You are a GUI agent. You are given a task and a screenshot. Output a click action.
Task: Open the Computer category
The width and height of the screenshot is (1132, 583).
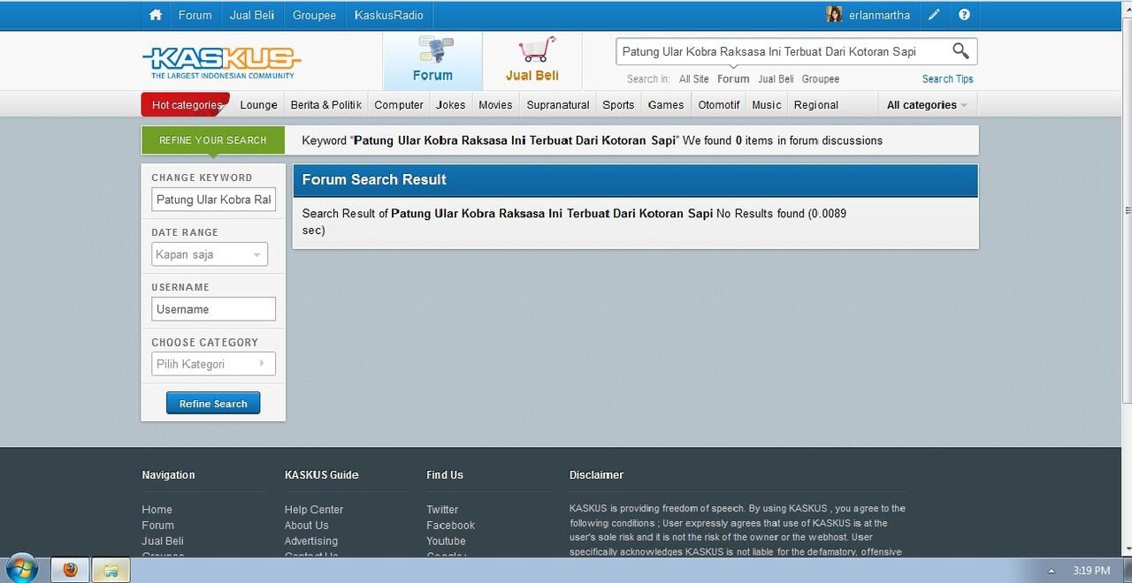pyautogui.click(x=399, y=104)
